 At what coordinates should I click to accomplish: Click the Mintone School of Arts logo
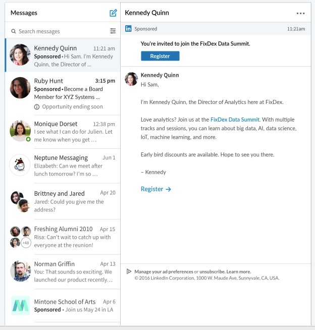[x=20, y=305]
